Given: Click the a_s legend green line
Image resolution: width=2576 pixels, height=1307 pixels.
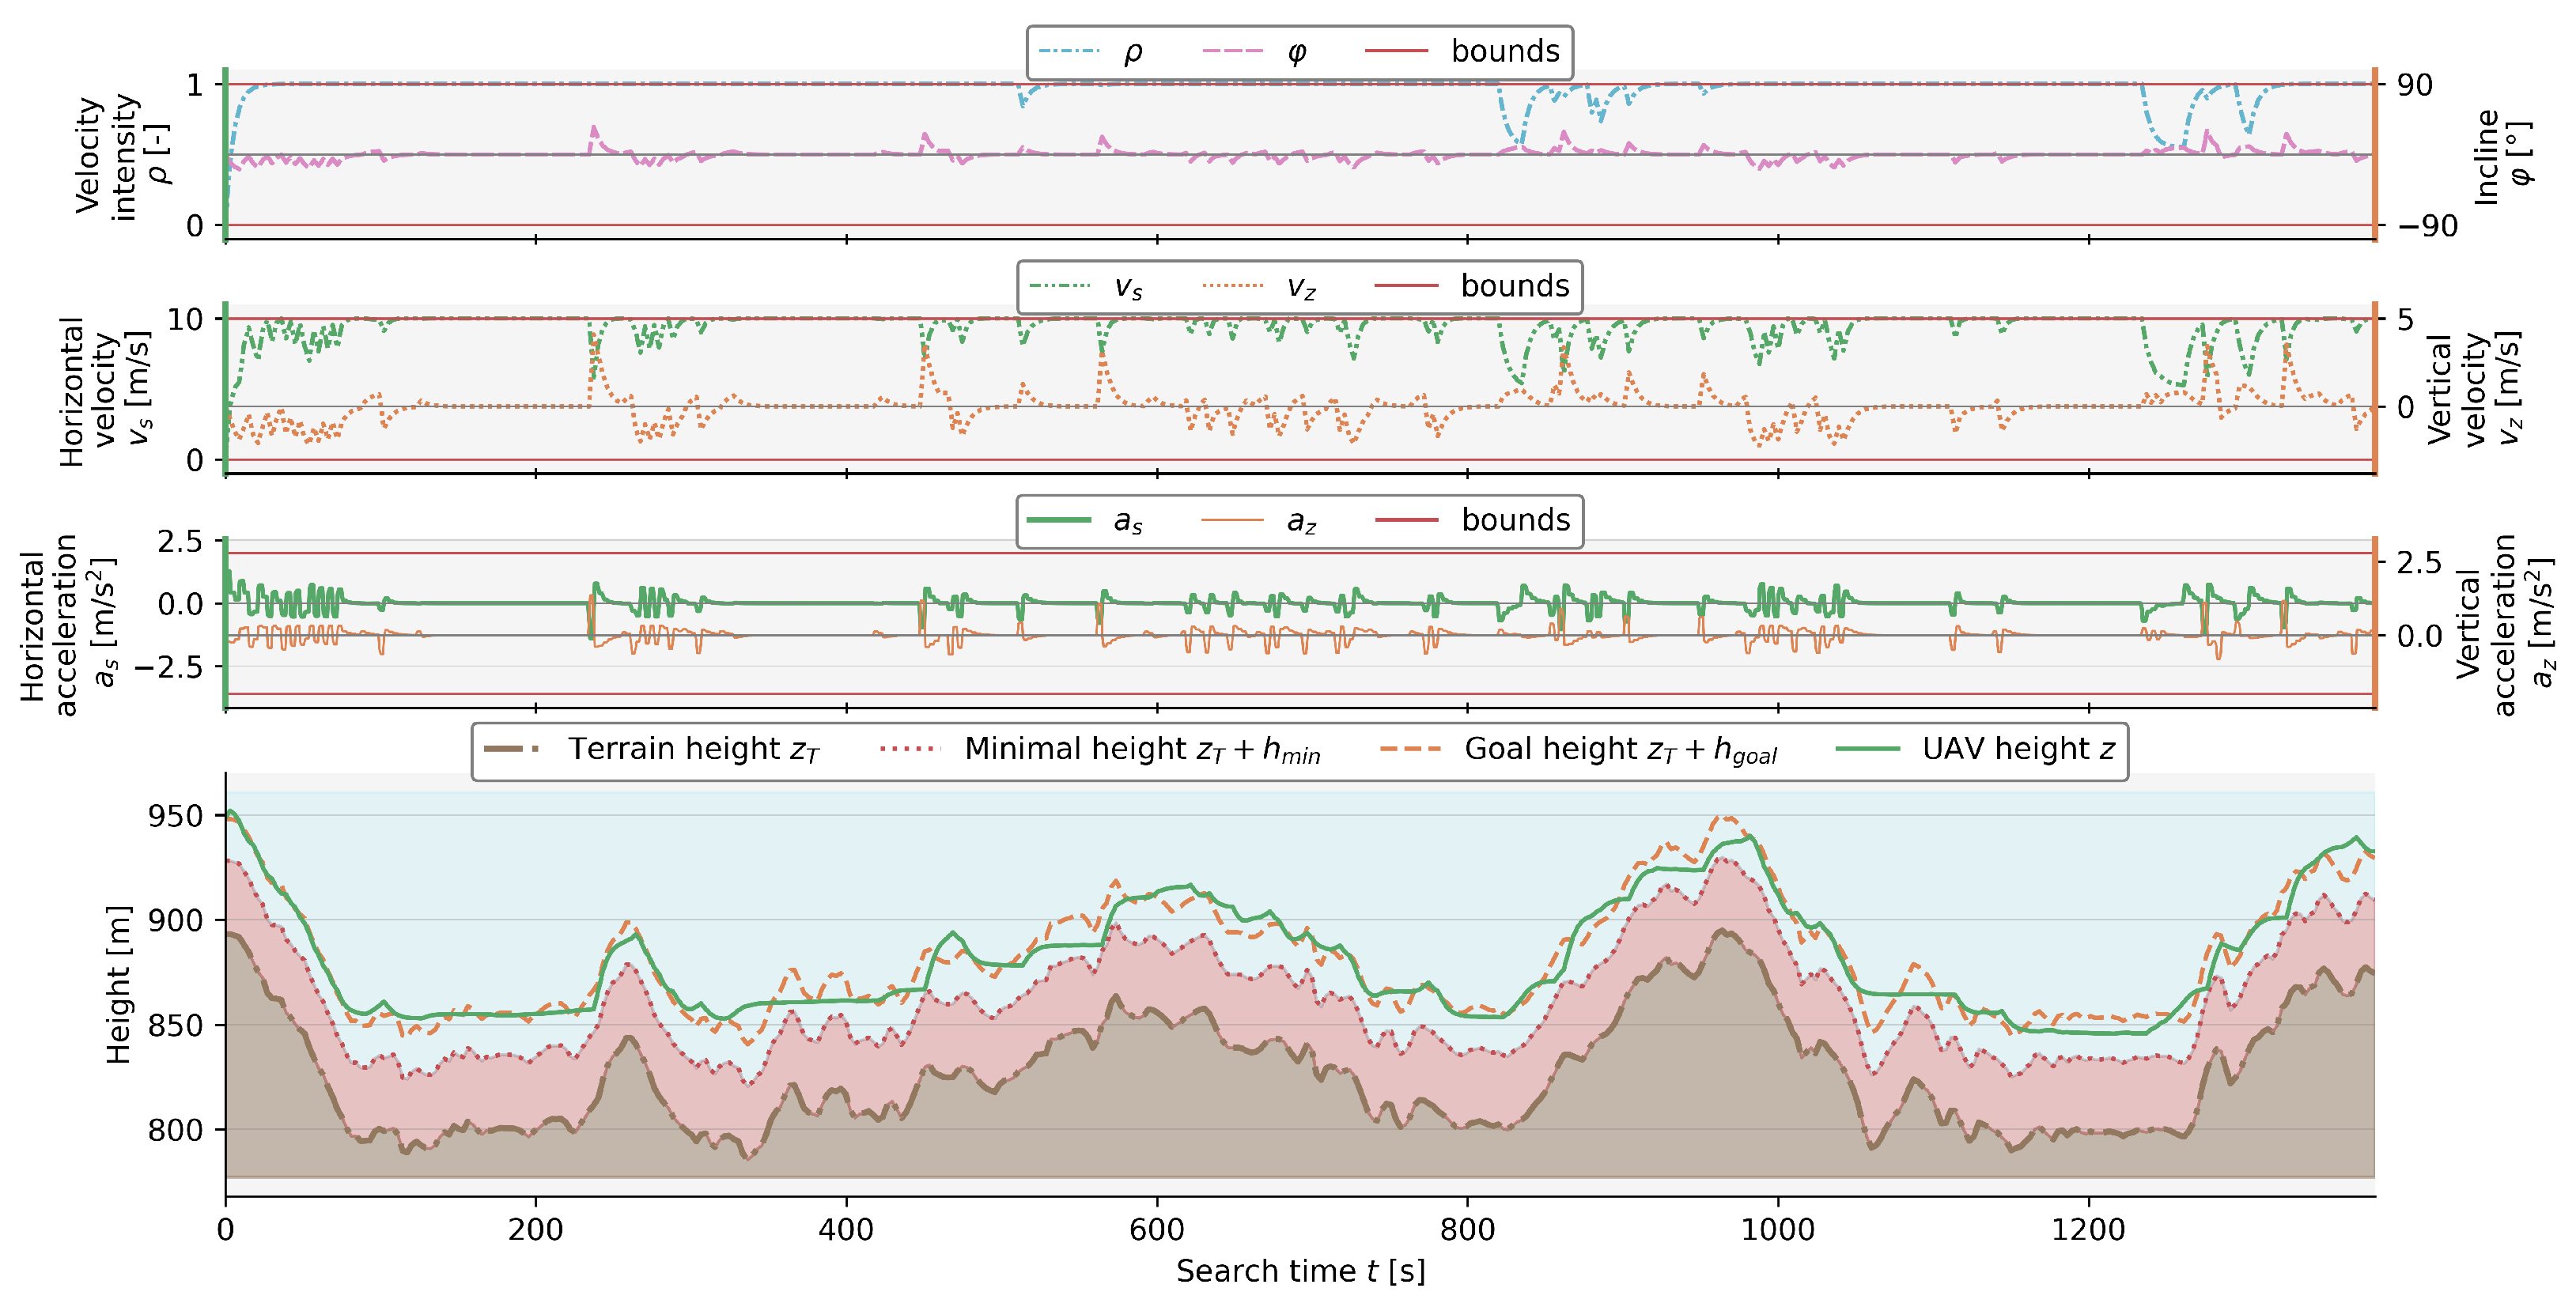Looking at the screenshot, I should (1059, 520).
